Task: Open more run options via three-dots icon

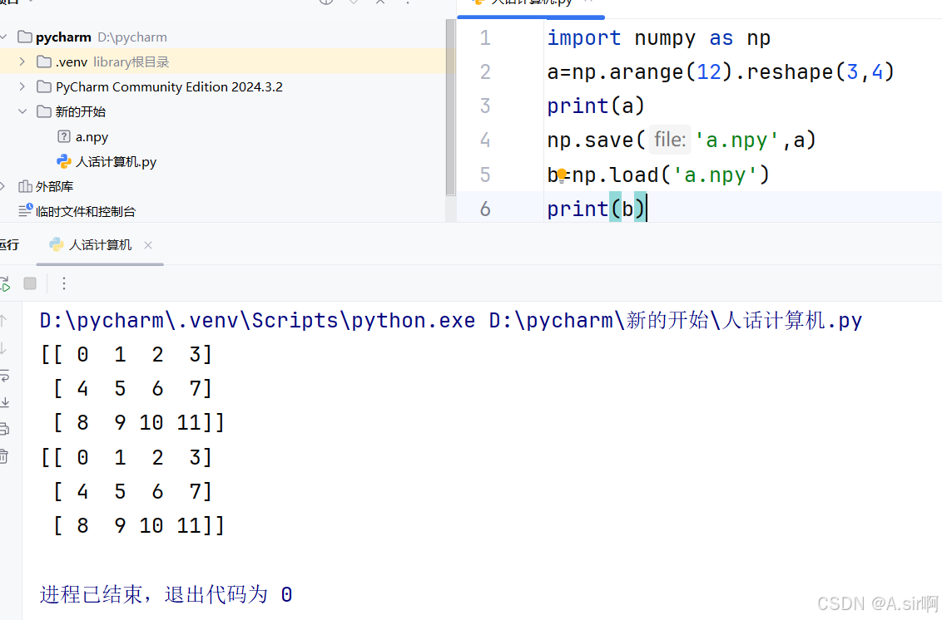Action: 64,283
